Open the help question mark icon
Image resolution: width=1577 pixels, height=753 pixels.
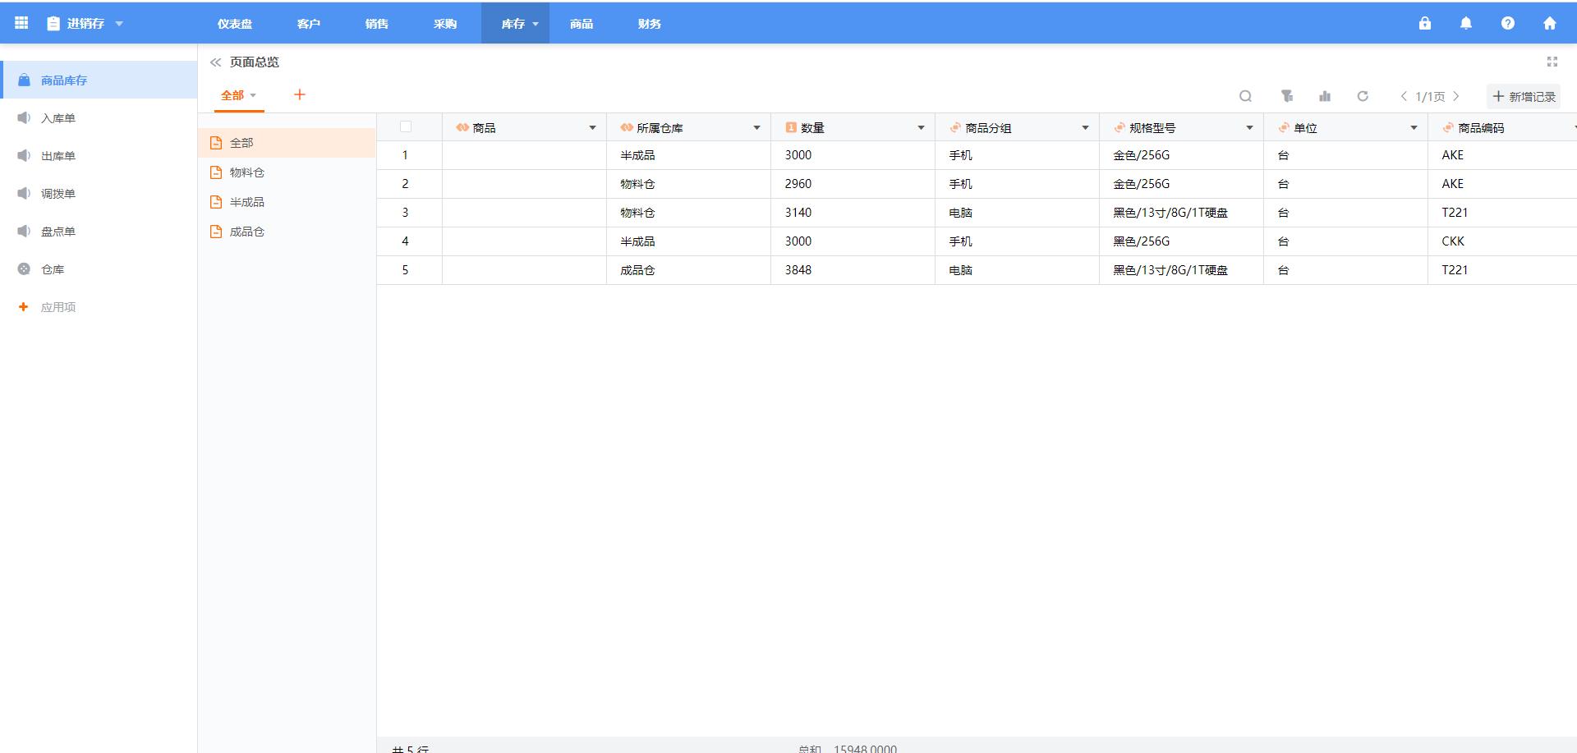1507,23
